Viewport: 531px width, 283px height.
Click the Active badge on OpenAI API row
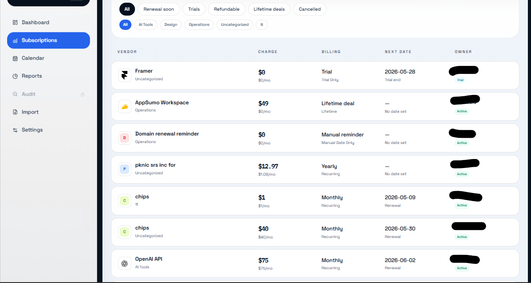tap(462, 268)
